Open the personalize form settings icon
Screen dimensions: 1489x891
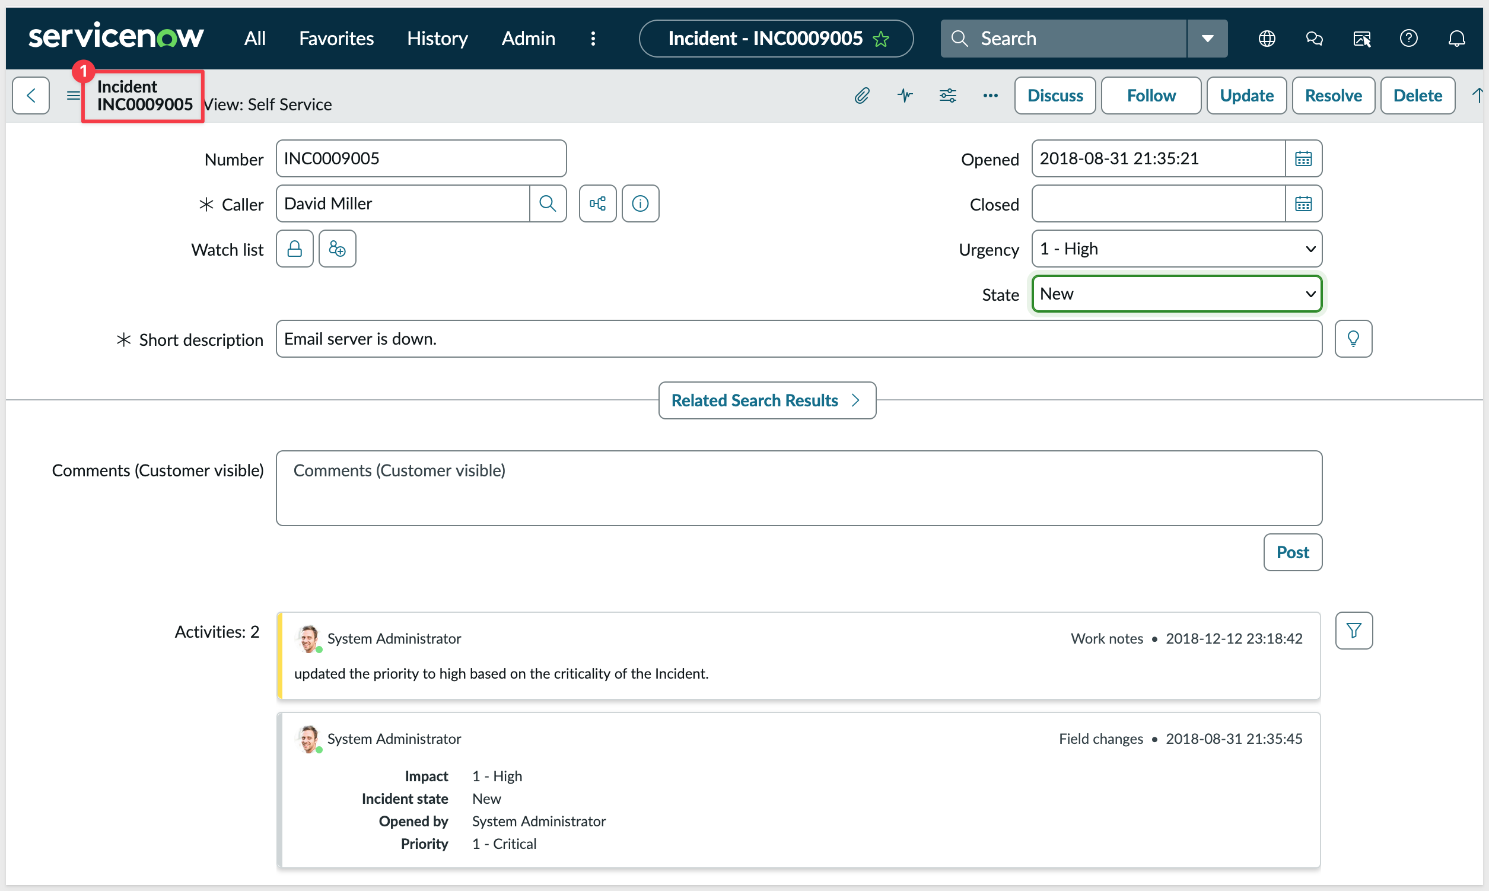click(947, 96)
